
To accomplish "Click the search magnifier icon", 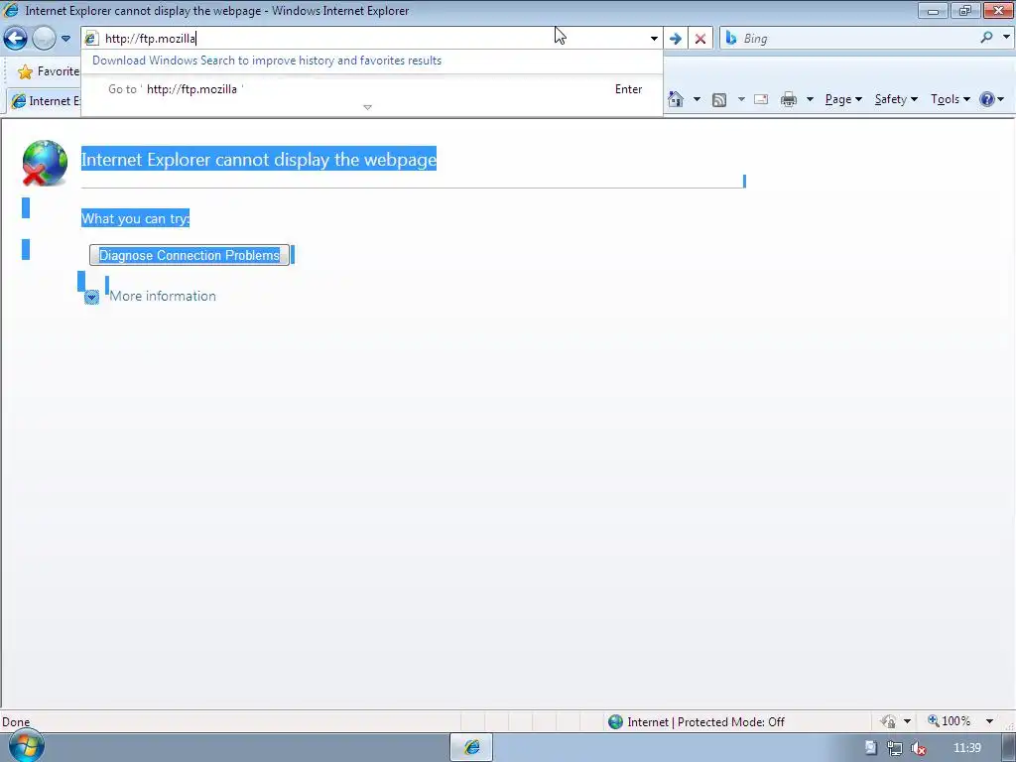I will click(987, 38).
